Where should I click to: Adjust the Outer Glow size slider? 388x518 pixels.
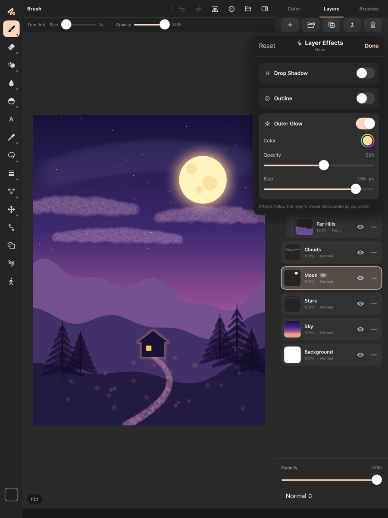tap(319, 189)
